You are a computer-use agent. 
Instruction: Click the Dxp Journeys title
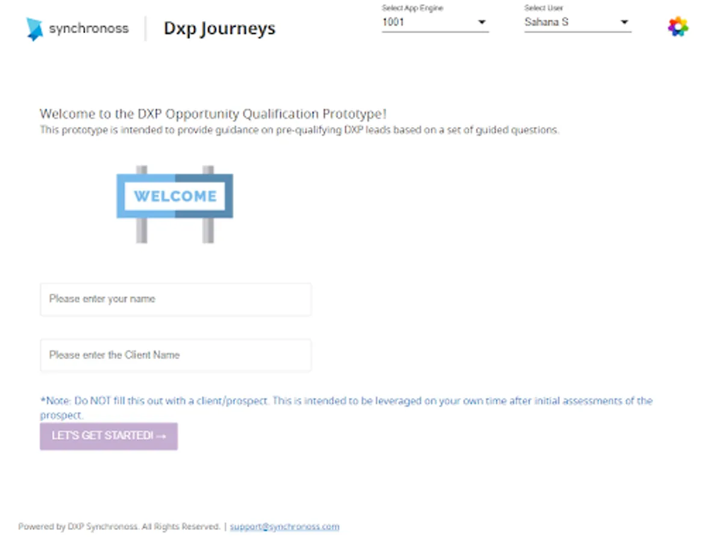click(219, 28)
